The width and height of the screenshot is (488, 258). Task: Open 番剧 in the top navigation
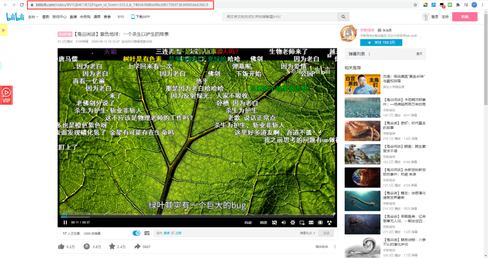[x=46, y=17]
